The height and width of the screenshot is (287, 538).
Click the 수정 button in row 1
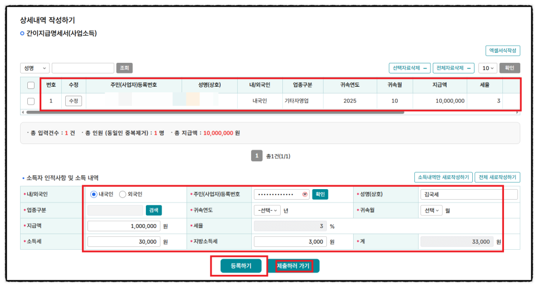click(74, 101)
